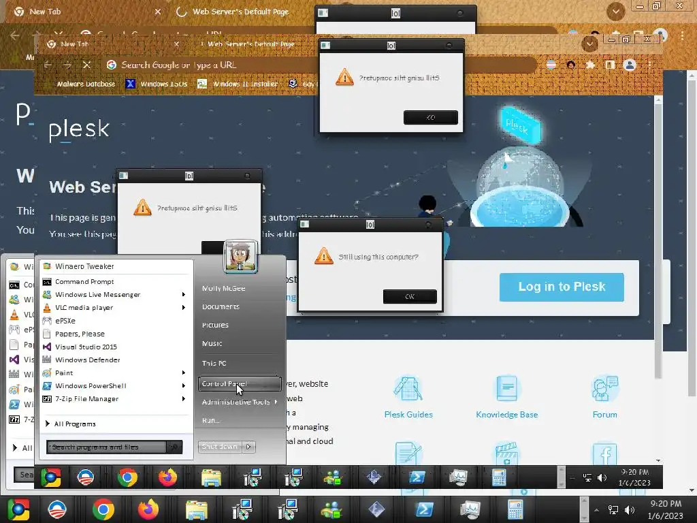Open Calculator in the shrunken upper taskbar

(499, 477)
